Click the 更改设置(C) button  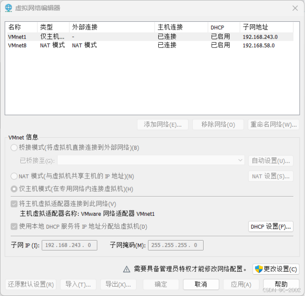(276, 269)
